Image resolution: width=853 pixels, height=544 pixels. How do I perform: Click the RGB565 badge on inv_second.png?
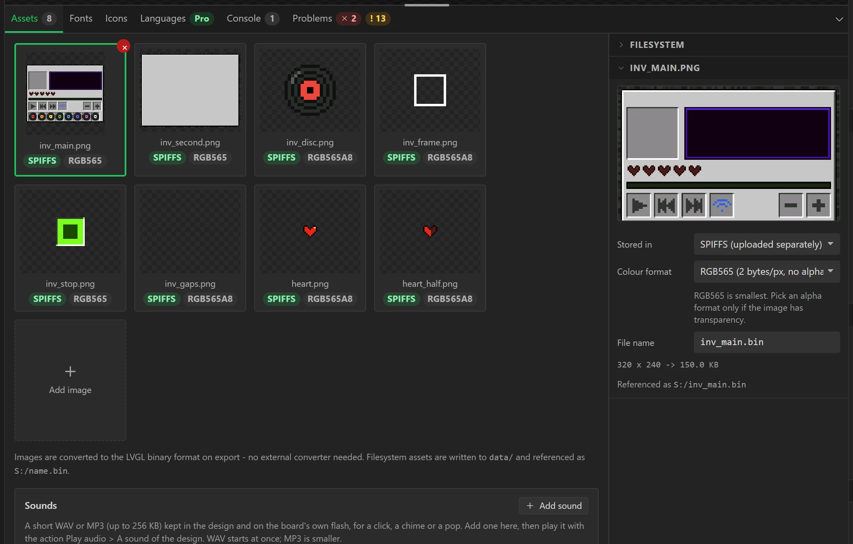(x=210, y=157)
